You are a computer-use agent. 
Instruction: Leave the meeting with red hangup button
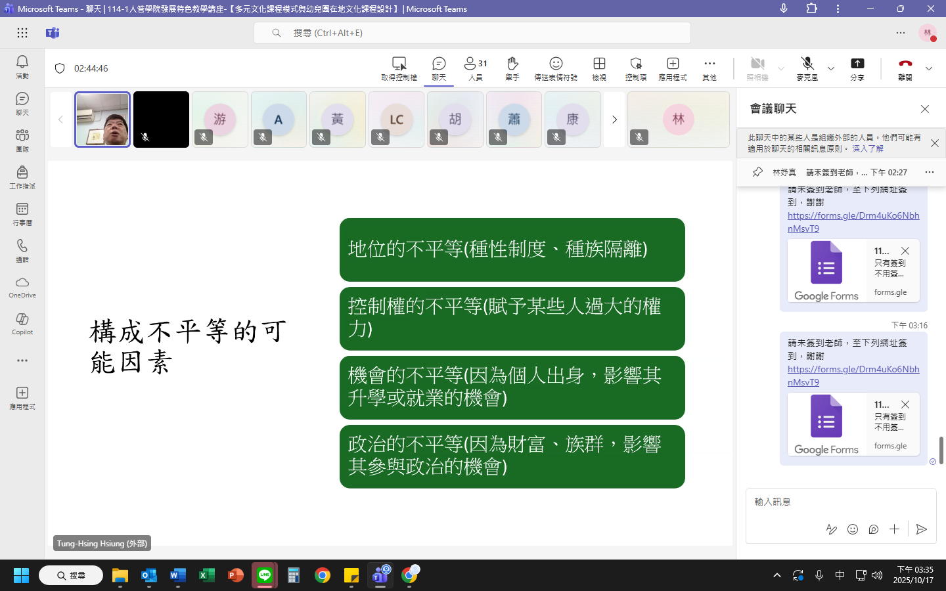905,68
